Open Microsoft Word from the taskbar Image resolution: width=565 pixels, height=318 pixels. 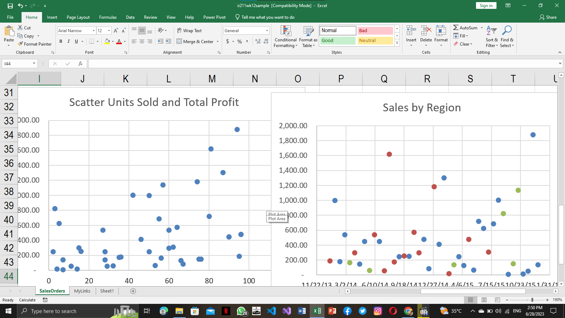[x=302, y=311]
